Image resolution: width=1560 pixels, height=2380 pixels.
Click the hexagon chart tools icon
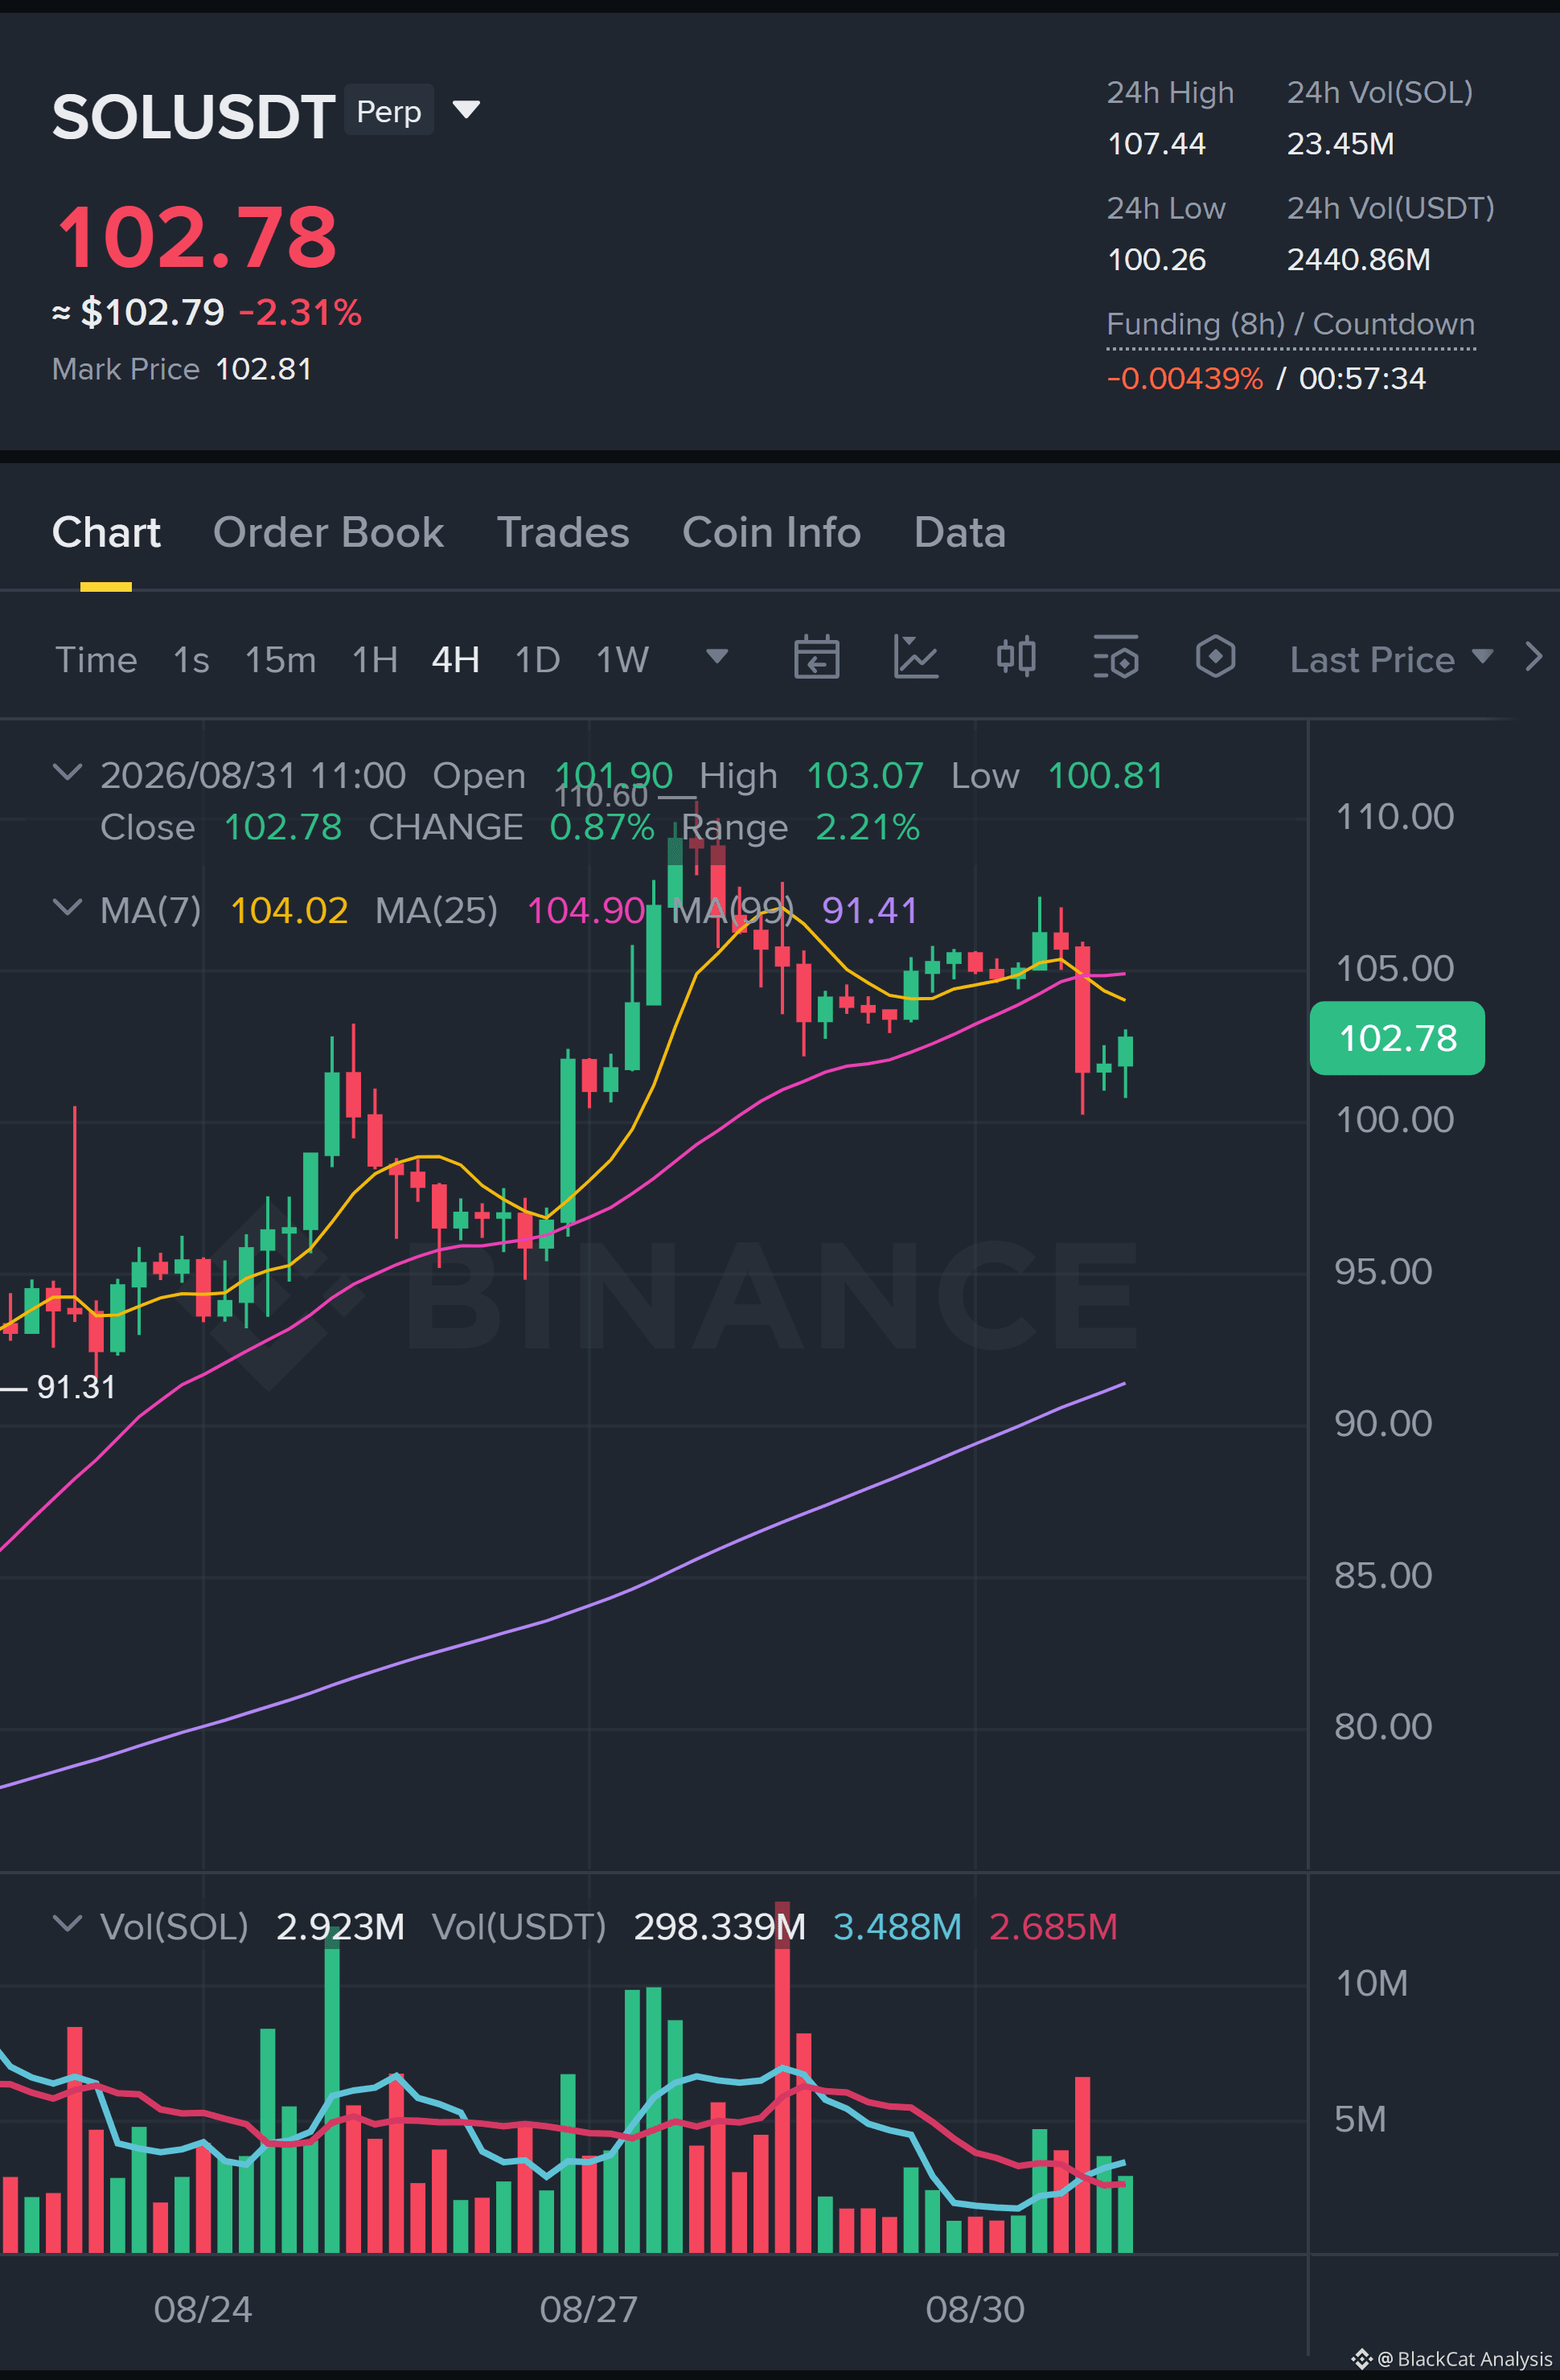point(1215,657)
